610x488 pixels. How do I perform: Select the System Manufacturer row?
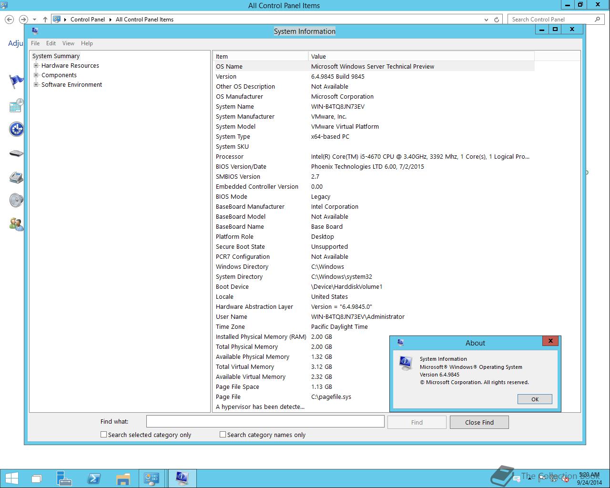coord(374,117)
